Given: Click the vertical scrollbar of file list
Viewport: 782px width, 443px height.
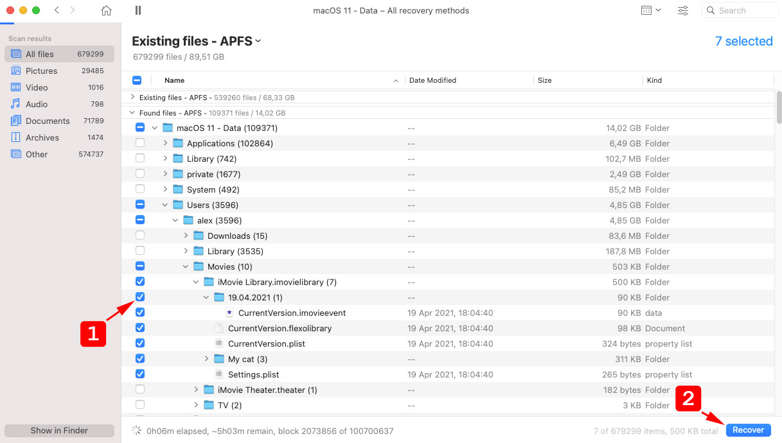Looking at the screenshot, I should coord(779,107).
